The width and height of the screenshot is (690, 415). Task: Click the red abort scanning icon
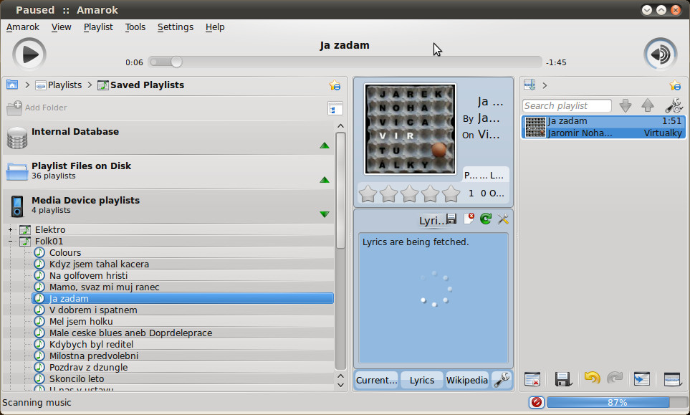[x=537, y=403]
